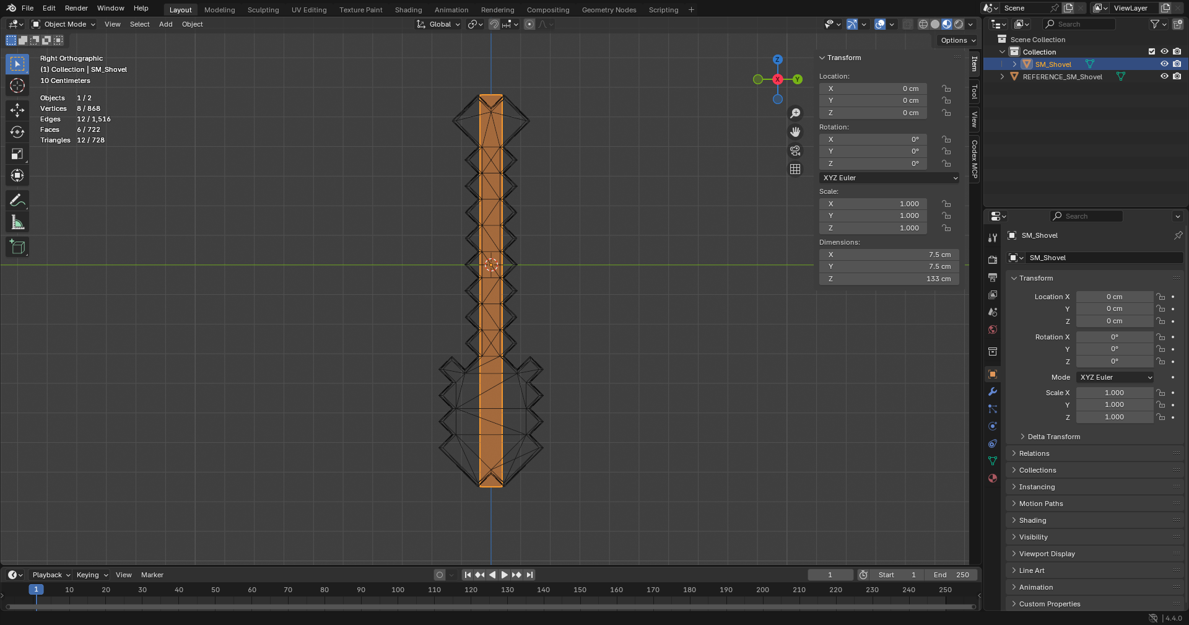
Task: Switch orthographic/perspective grid icon
Action: [x=795, y=169]
